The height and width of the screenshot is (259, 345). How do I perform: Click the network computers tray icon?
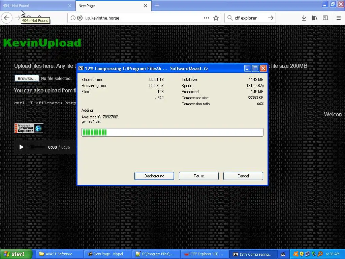[308, 254]
